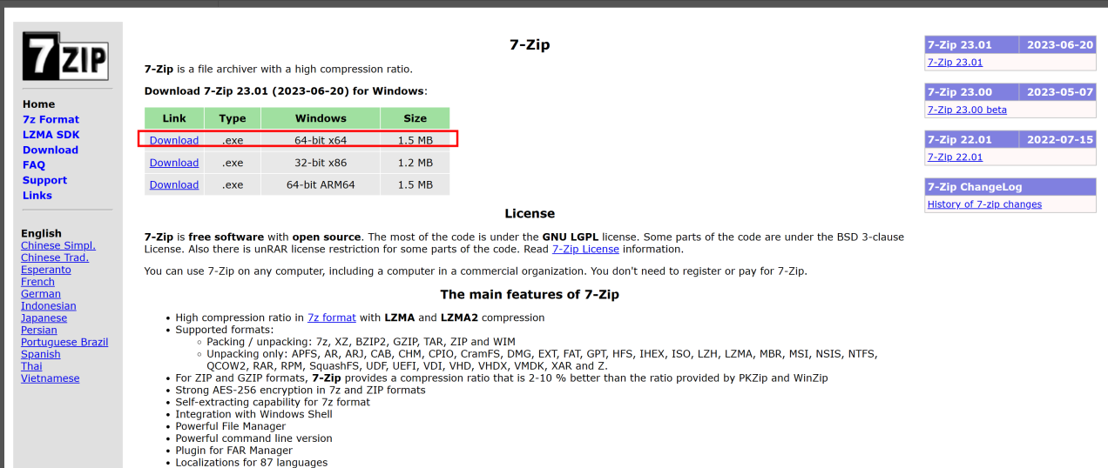Click the 2023-06-20 date in news box
This screenshot has height=468, width=1108.
(1060, 45)
